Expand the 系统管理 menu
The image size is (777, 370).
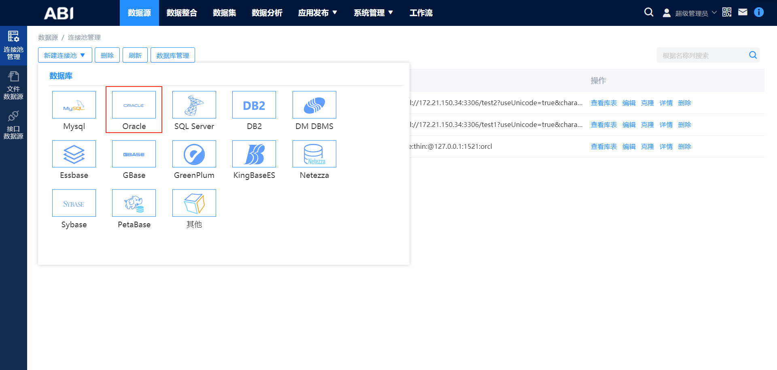[374, 13]
